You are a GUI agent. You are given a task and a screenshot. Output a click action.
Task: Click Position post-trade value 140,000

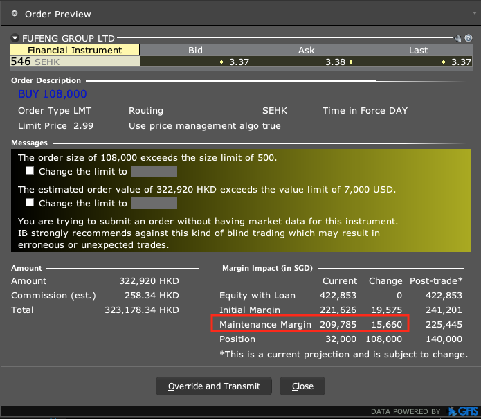[x=444, y=339]
